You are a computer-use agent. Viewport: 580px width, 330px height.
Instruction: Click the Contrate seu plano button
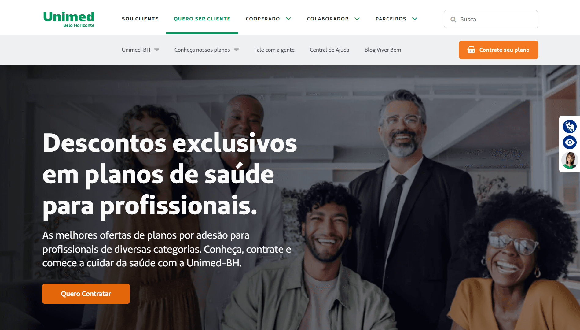[x=498, y=50]
